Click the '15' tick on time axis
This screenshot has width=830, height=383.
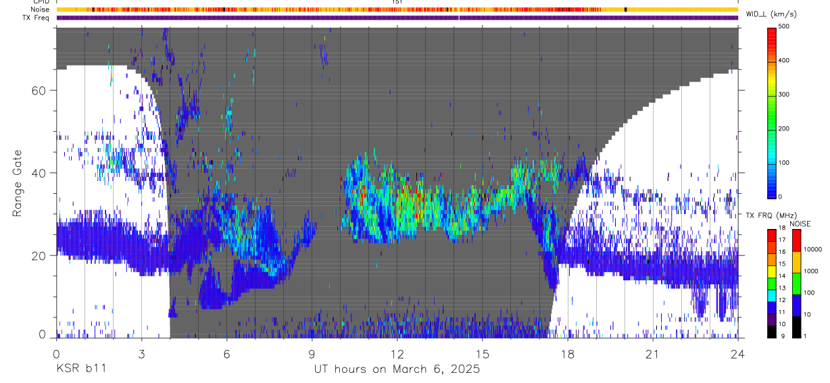[x=483, y=355]
